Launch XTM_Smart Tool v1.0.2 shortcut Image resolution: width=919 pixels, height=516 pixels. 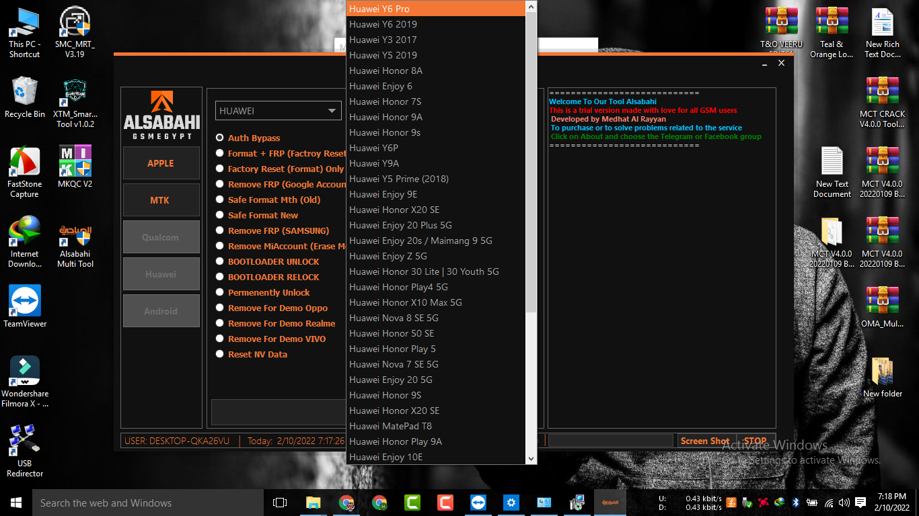(x=75, y=103)
